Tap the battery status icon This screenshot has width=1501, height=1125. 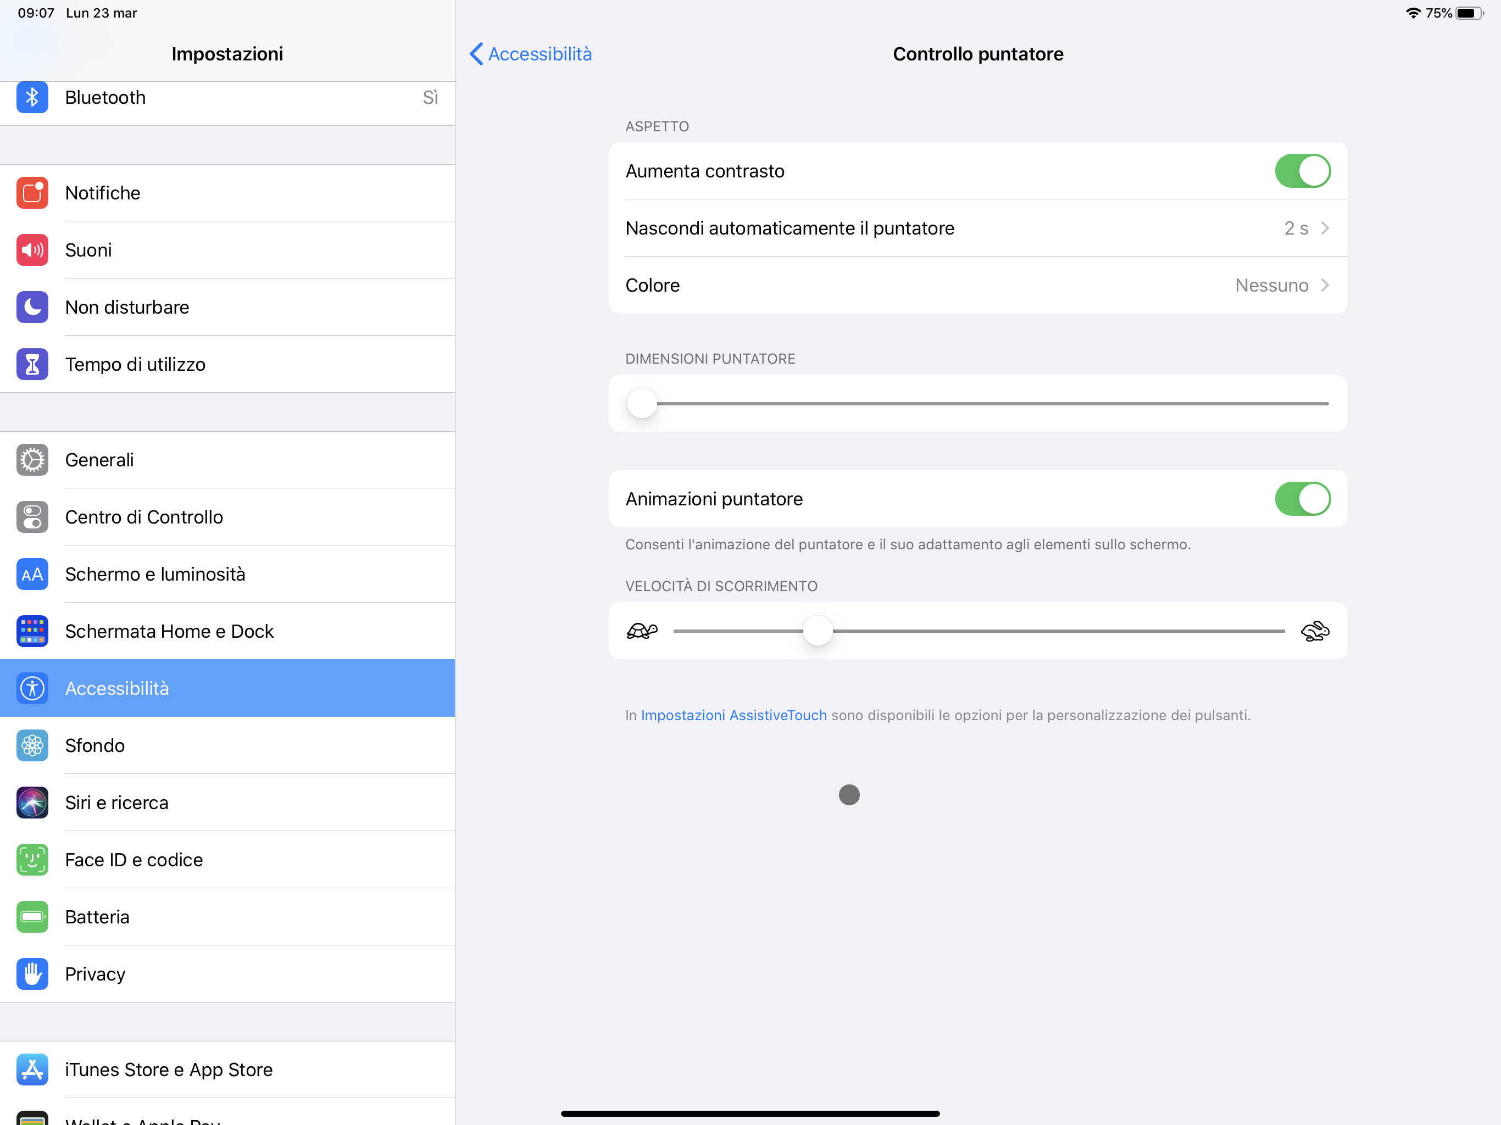pyautogui.click(x=1470, y=13)
